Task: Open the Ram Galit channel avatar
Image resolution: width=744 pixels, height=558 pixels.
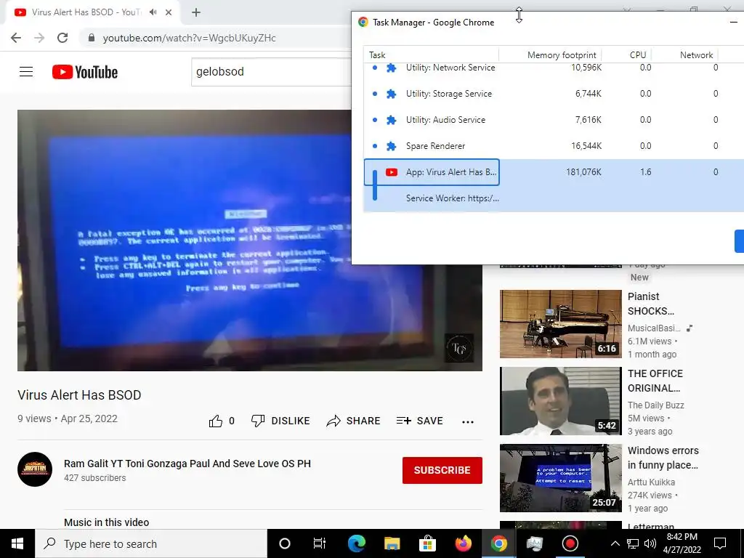Action: [x=35, y=470]
